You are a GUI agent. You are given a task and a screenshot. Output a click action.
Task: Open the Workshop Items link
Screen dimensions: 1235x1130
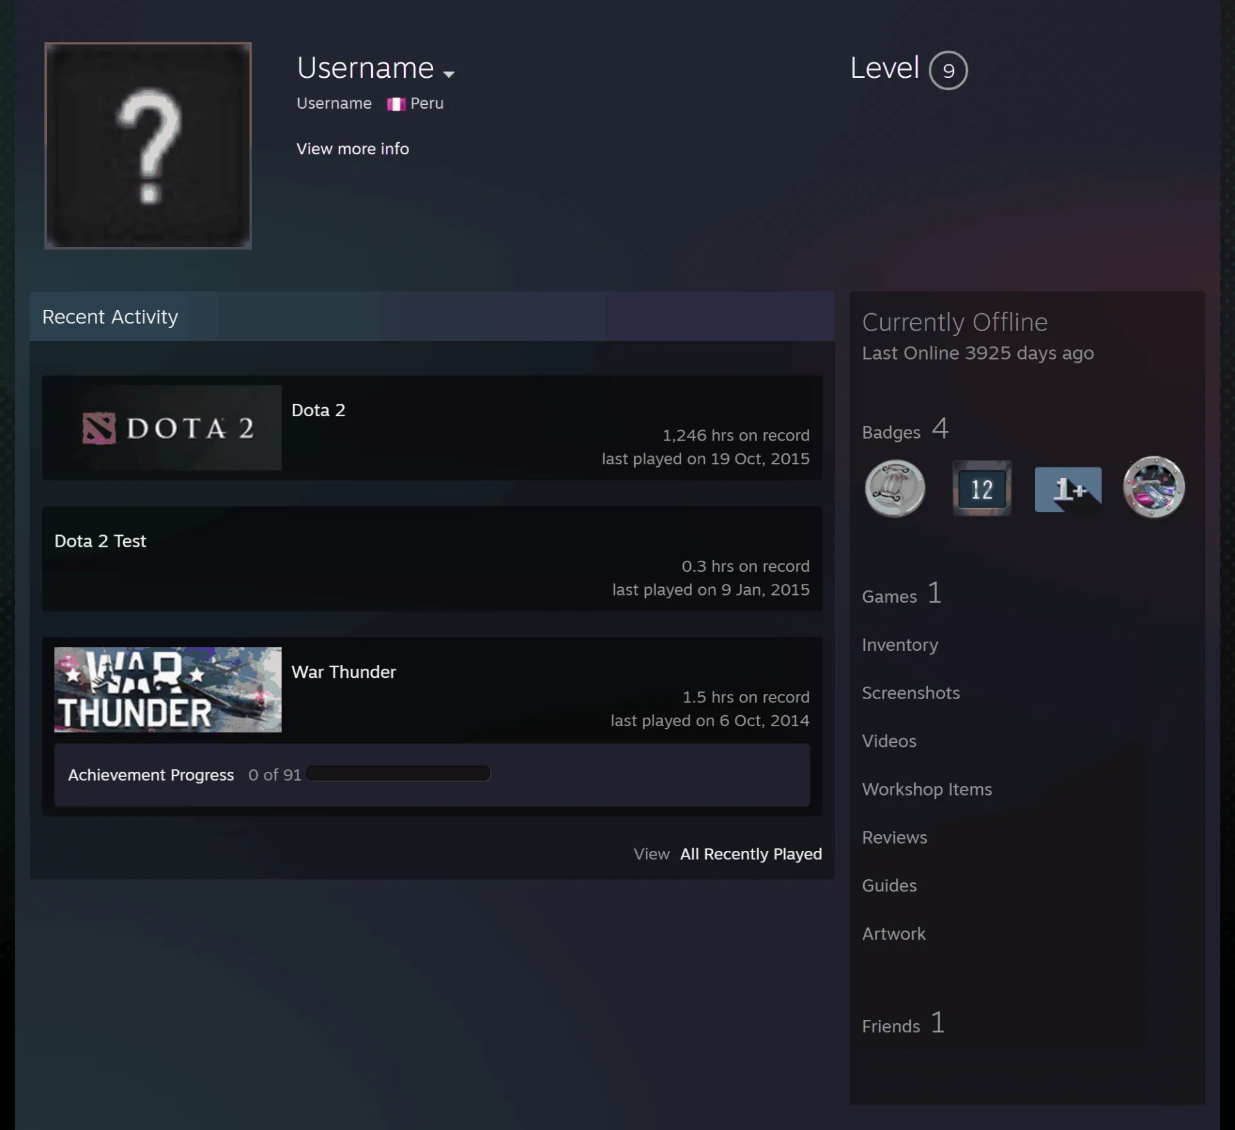tap(927, 789)
